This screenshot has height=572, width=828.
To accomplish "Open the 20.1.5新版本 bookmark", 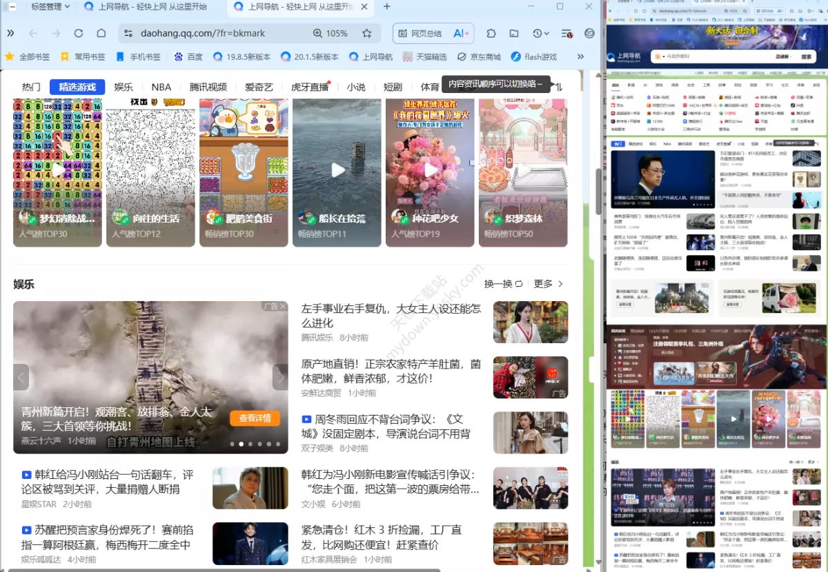I will click(310, 57).
